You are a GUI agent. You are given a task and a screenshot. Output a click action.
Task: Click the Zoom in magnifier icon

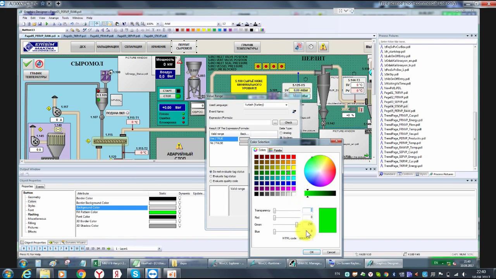pos(132,24)
